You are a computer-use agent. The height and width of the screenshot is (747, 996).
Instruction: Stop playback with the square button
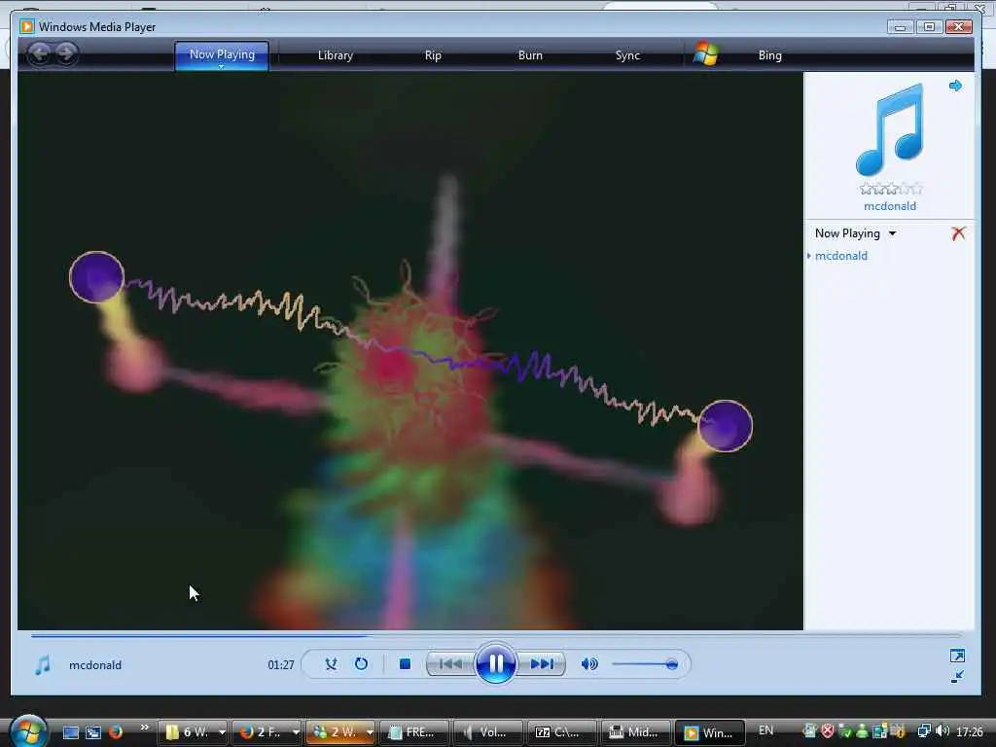(405, 664)
